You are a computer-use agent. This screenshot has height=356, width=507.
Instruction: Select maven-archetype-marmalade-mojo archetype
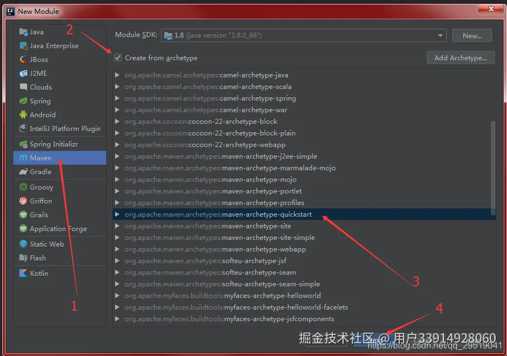click(x=304, y=168)
